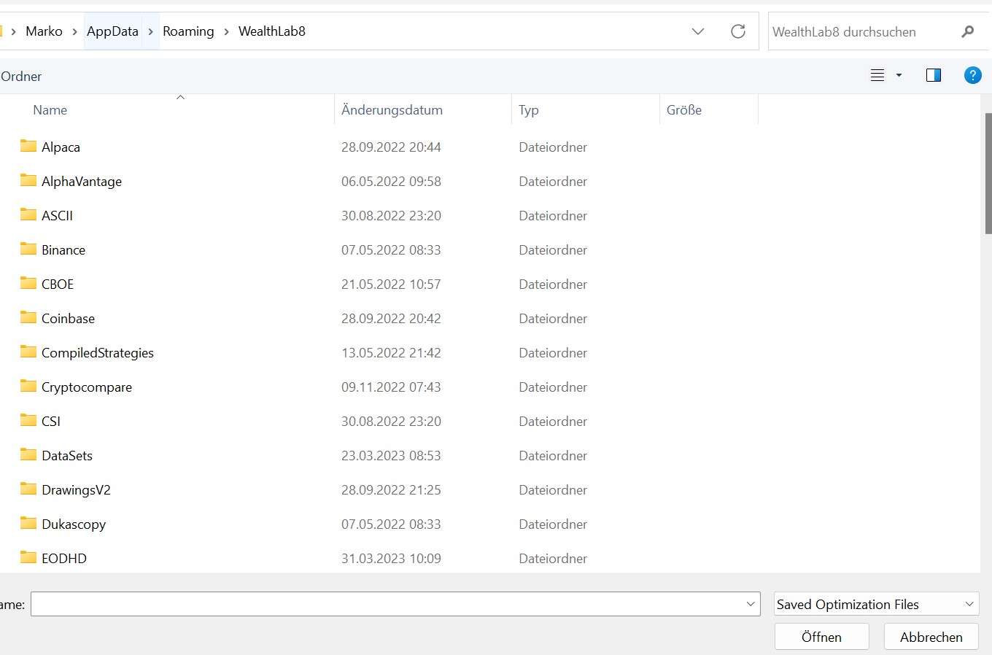Select the CompiledStrategies folder icon

[x=28, y=352]
